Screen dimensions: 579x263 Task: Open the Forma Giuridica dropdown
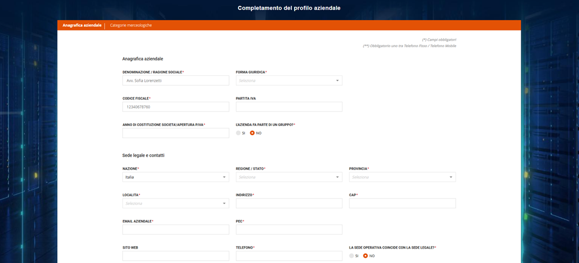click(289, 81)
